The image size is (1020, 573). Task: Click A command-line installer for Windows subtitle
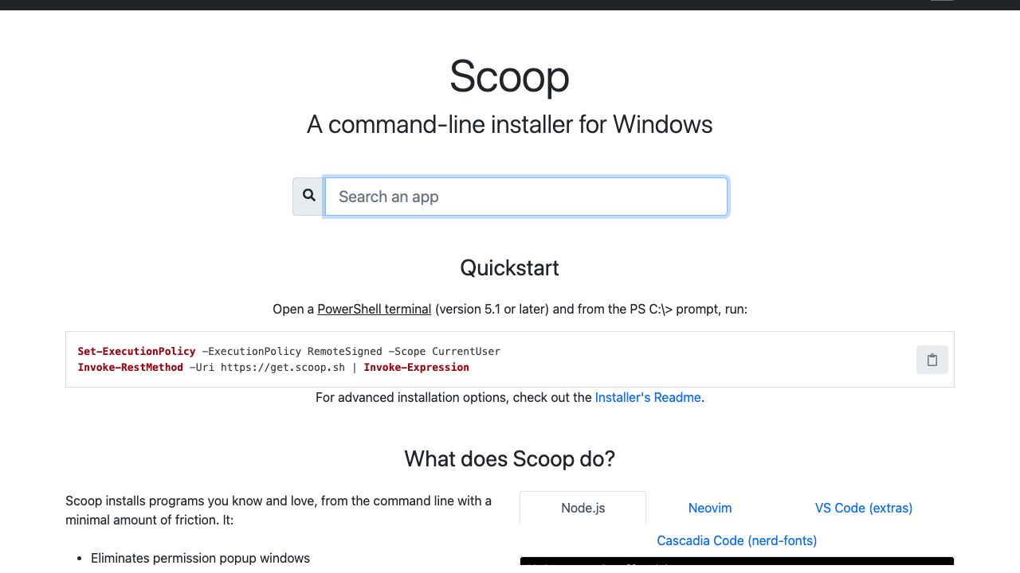tap(510, 124)
